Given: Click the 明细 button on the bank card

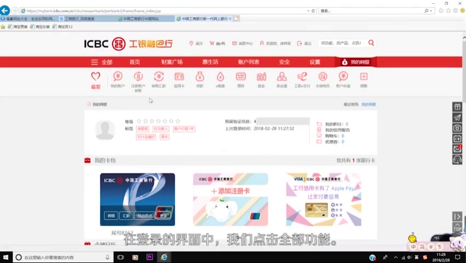Looking at the screenshot, I should click(112, 215).
